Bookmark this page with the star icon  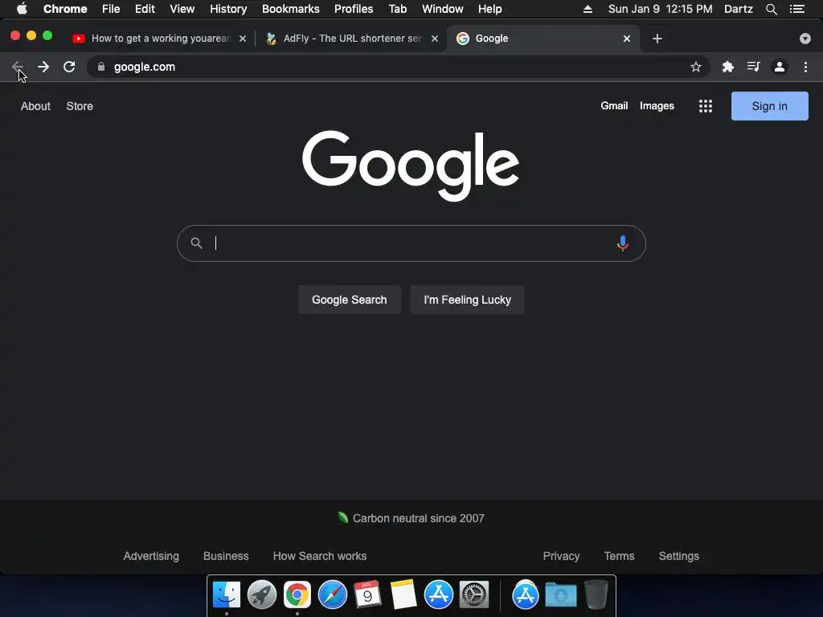pos(695,67)
